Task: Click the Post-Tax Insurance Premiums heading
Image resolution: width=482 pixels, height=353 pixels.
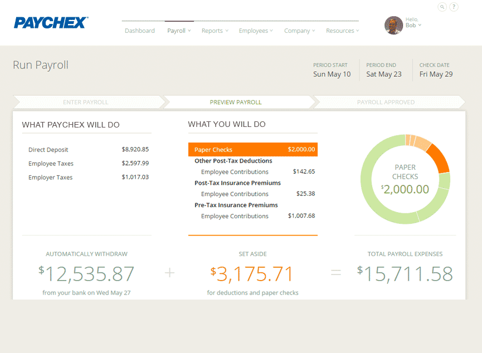Action: pos(237,183)
